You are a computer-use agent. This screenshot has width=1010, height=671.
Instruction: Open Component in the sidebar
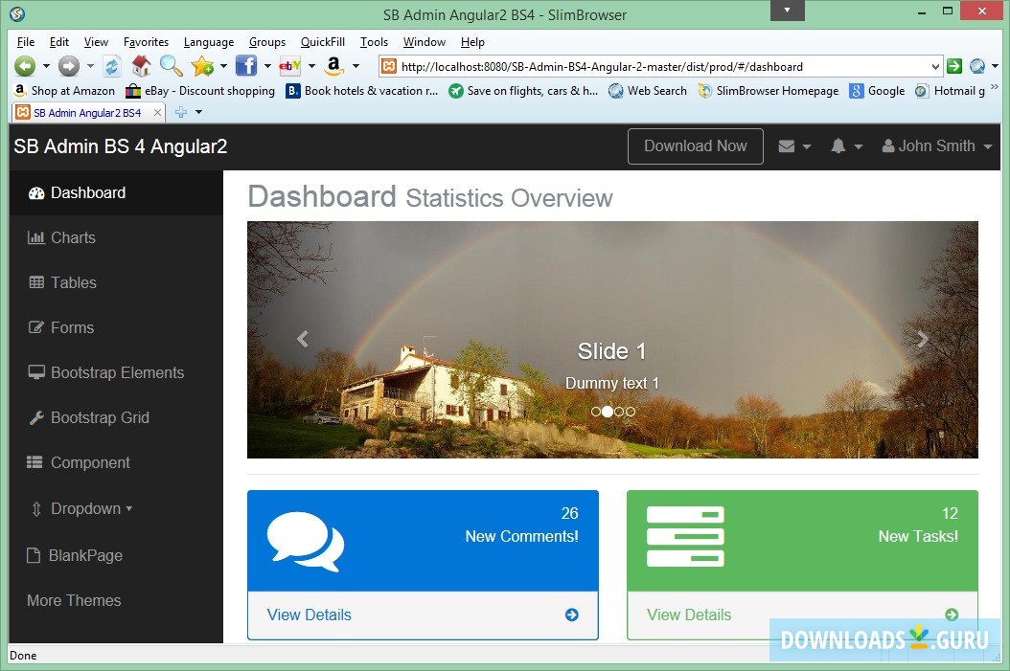(x=116, y=463)
